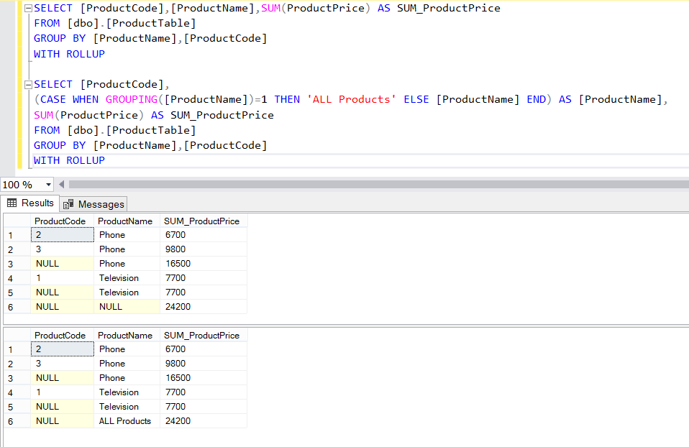Select ProductName header in second result grid
Viewport: 689px width, 447px height.
pos(127,335)
